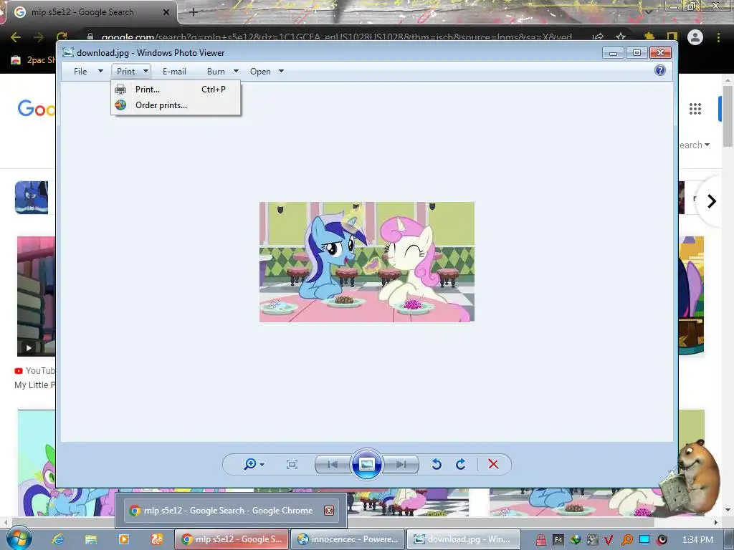This screenshot has height=550, width=734.
Task: Open the SafeSearch dropdown in Chrome
Action: 695,145
